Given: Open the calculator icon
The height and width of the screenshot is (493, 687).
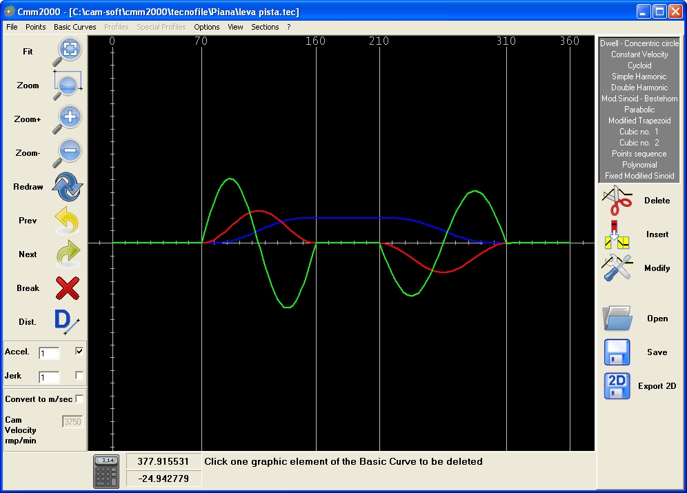Looking at the screenshot, I should 106,472.
